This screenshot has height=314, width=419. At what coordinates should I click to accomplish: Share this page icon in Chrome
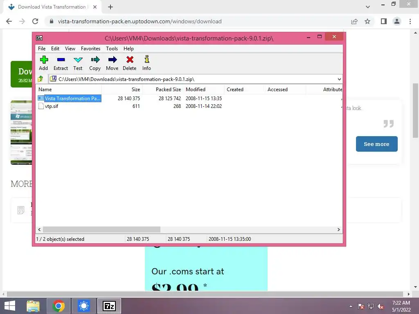(x=354, y=21)
